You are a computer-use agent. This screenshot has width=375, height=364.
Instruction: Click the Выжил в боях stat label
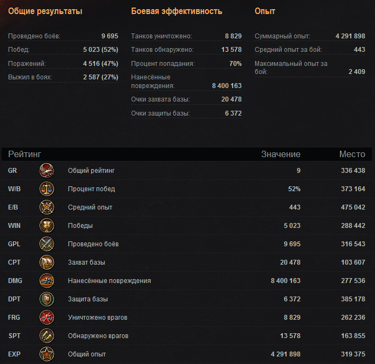pyautogui.click(x=30, y=77)
